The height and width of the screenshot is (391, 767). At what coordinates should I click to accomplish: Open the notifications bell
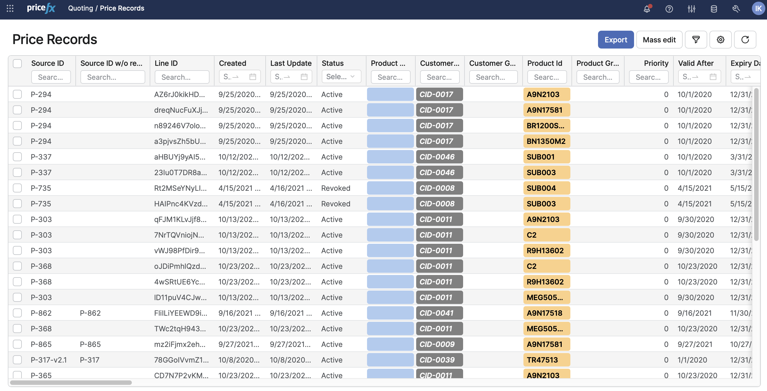pyautogui.click(x=646, y=9)
